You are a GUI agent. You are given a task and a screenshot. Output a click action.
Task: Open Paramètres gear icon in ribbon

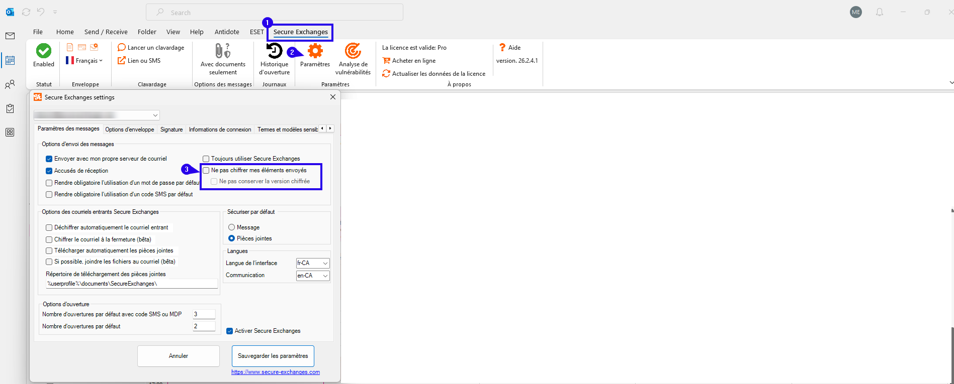click(315, 51)
